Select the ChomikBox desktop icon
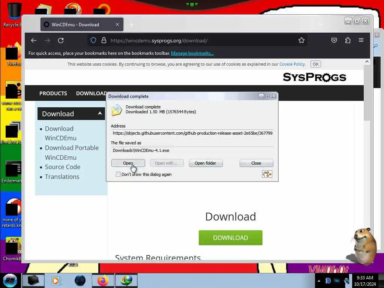The height and width of the screenshot is (288, 384). (12, 249)
